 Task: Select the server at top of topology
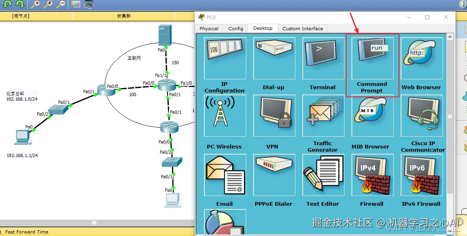[x=165, y=35]
